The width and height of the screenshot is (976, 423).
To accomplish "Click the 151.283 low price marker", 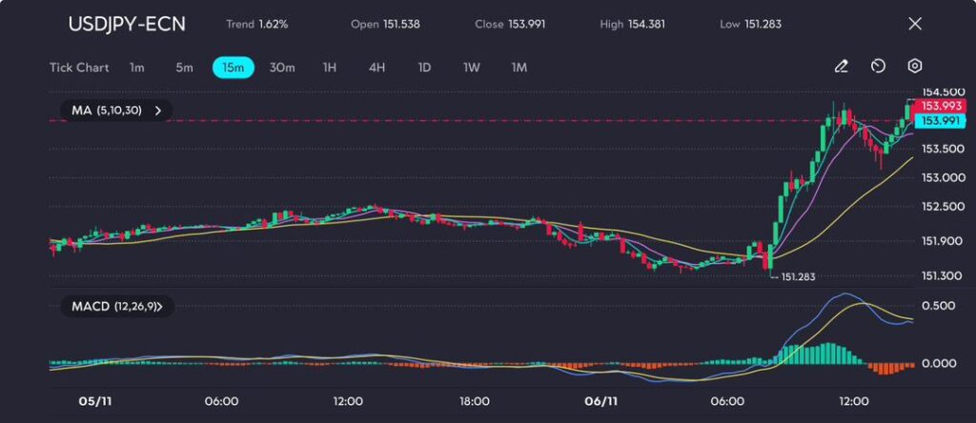I will coord(798,276).
